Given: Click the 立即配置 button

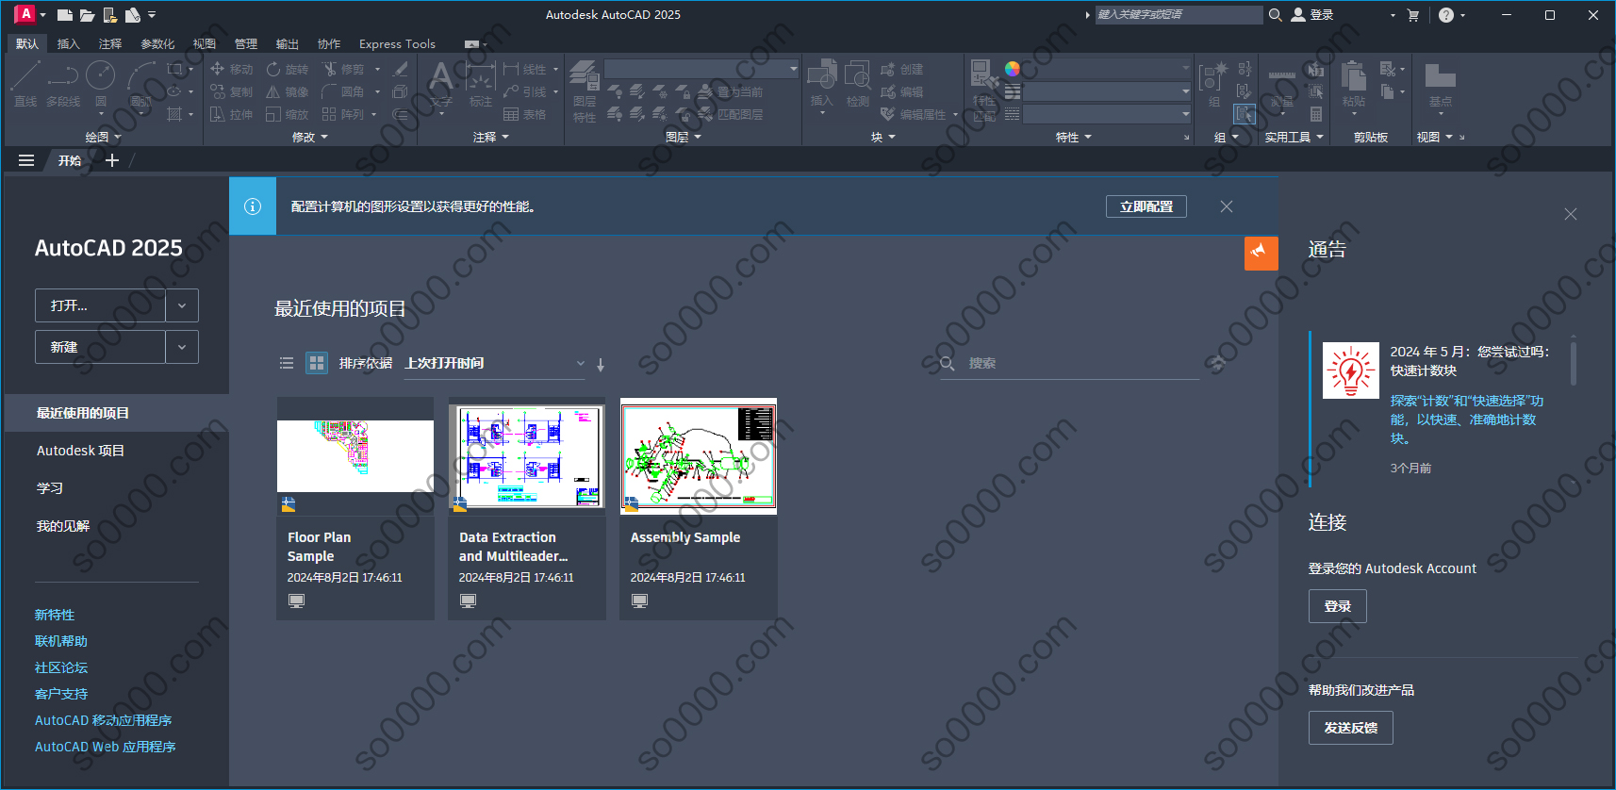Looking at the screenshot, I should (x=1146, y=206).
